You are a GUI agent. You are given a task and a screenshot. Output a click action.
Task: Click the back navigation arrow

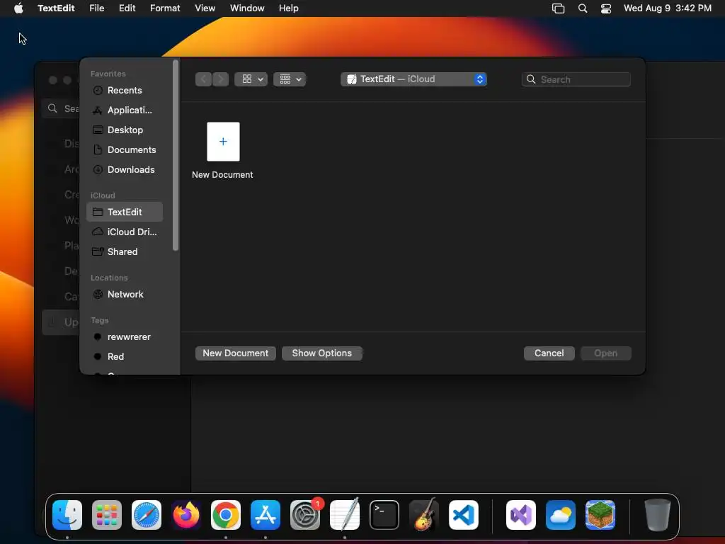[203, 79]
